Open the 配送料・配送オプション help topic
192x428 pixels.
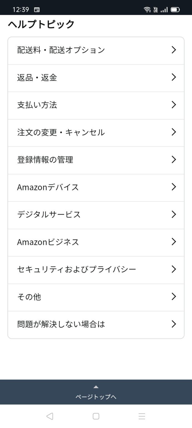pos(96,50)
